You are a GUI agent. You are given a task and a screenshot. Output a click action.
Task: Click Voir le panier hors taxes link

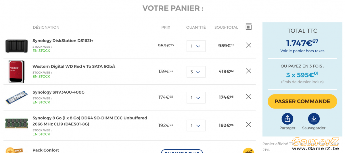(302, 51)
